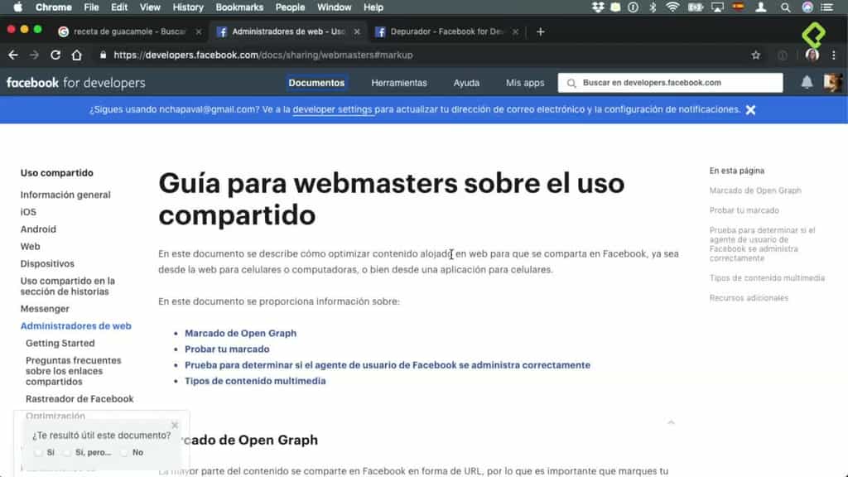Switch to the Depurador Facebook tab

tap(446, 32)
